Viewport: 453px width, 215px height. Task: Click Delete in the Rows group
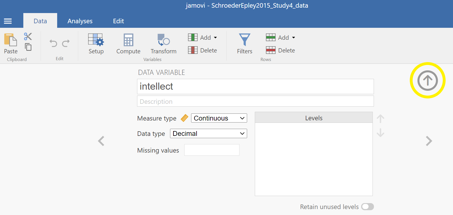pos(281,50)
